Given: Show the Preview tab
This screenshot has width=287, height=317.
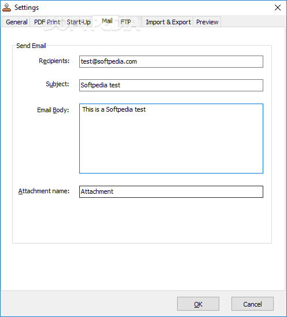Looking at the screenshot, I should tap(207, 22).
